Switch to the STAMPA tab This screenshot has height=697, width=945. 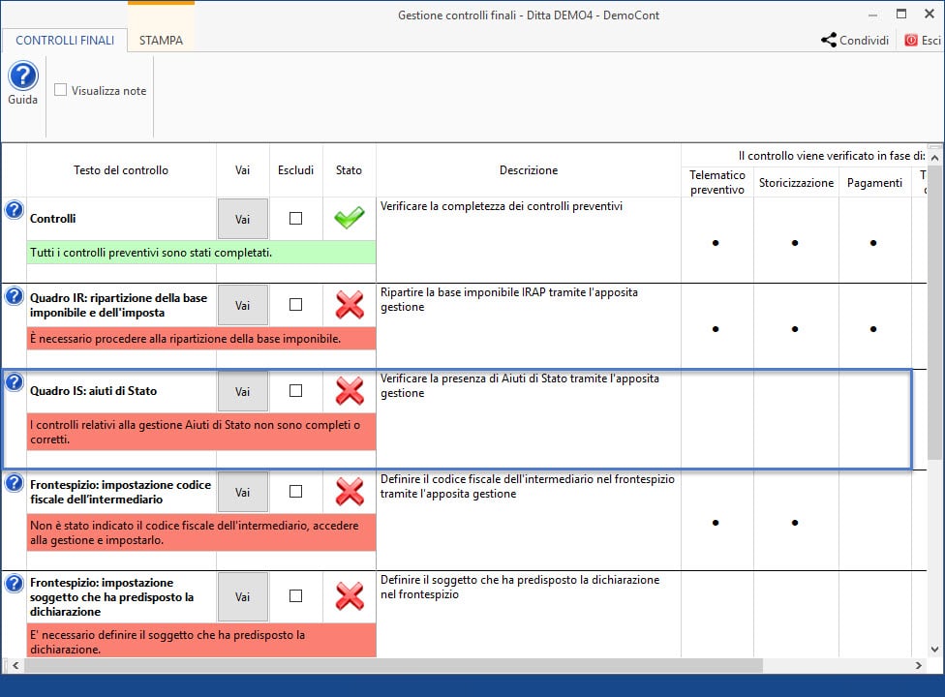click(161, 41)
